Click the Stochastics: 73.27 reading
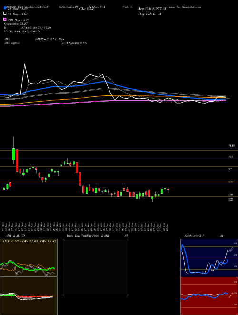Screen dimensions: 238x315 (16, 24)
